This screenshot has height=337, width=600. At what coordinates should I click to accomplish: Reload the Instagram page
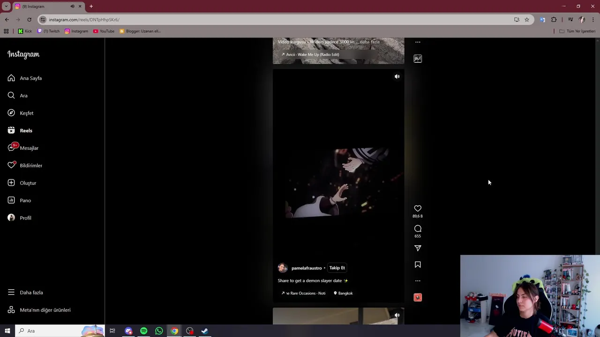tap(29, 20)
